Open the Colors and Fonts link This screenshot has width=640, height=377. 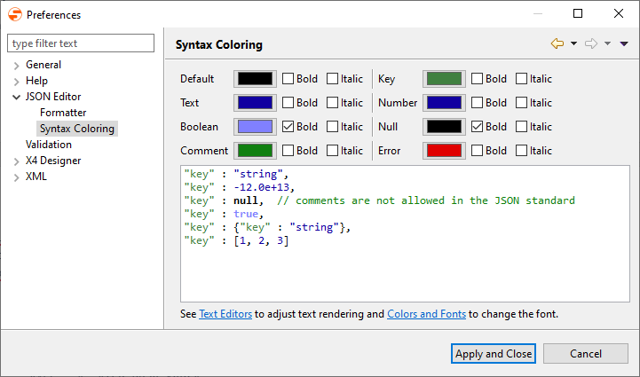coord(427,314)
